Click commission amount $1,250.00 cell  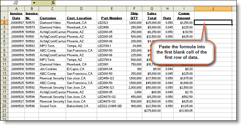184,22
